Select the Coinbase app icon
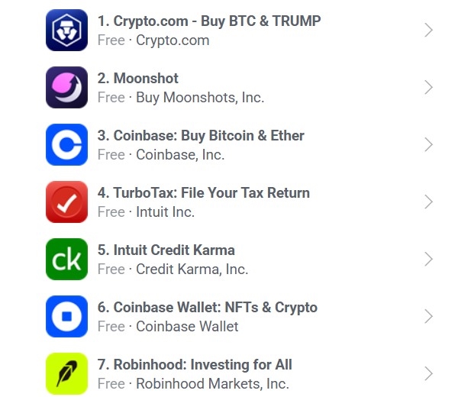This screenshot has height=397, width=458. [x=66, y=145]
